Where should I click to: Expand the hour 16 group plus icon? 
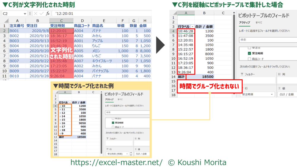point(60,123)
